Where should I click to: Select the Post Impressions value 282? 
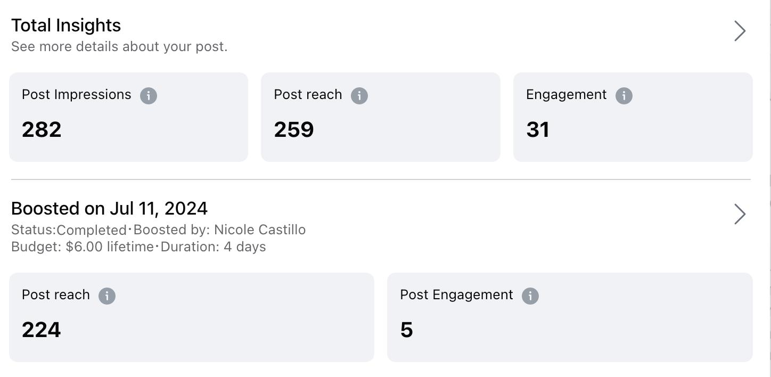42,130
